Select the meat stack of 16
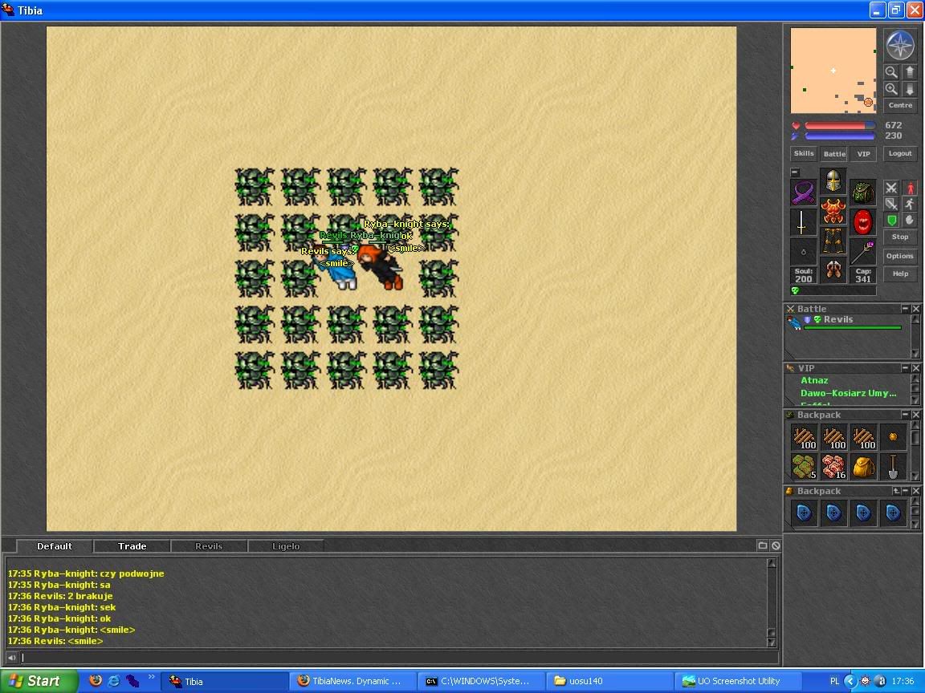Image resolution: width=925 pixels, height=693 pixels. [x=833, y=467]
